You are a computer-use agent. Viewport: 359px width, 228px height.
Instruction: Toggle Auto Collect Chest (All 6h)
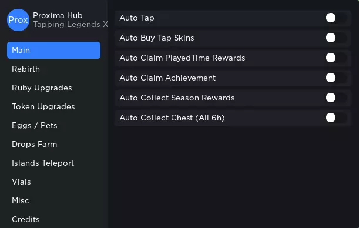click(x=336, y=118)
